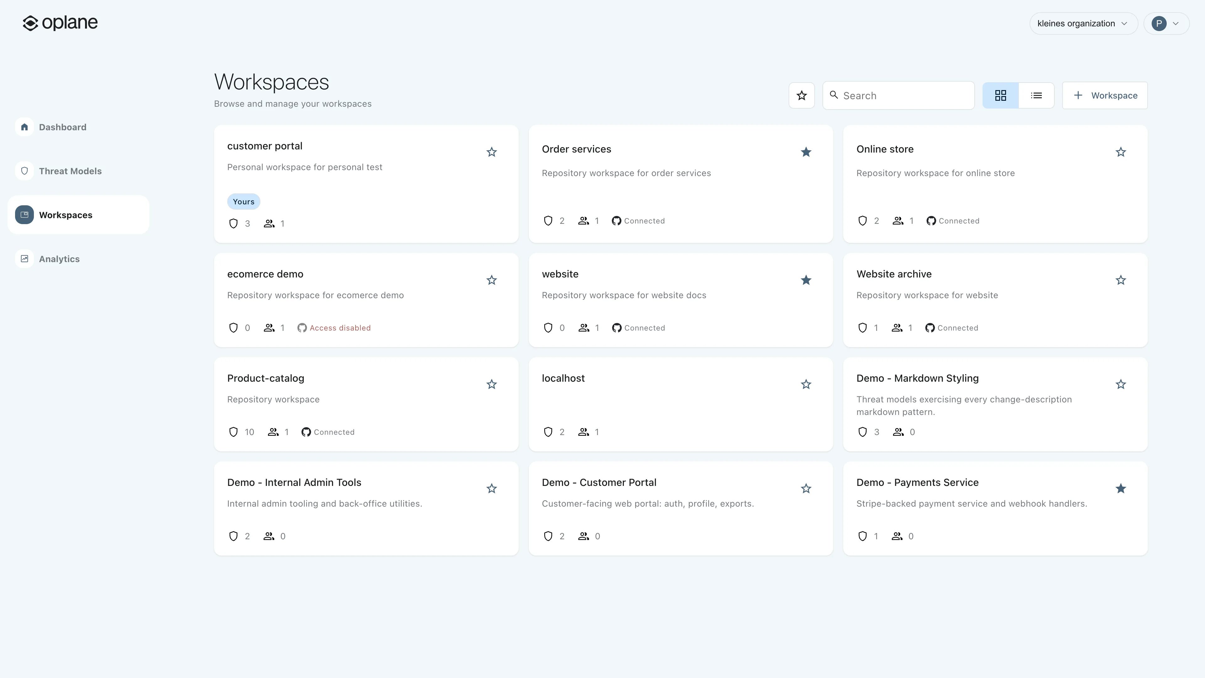This screenshot has height=678, width=1205.
Task: Expand the user account menu chevron
Action: click(x=1176, y=24)
